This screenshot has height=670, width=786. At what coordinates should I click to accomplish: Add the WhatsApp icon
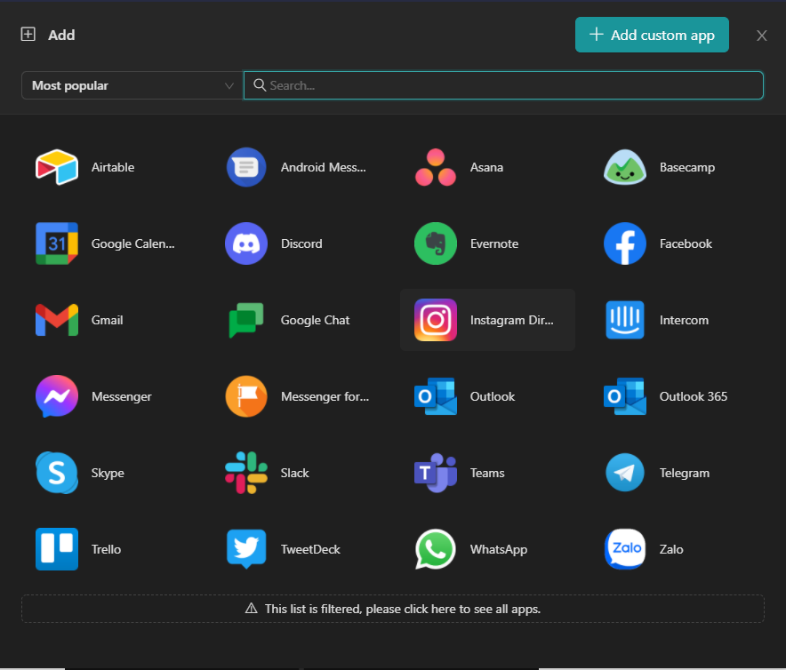pos(435,549)
